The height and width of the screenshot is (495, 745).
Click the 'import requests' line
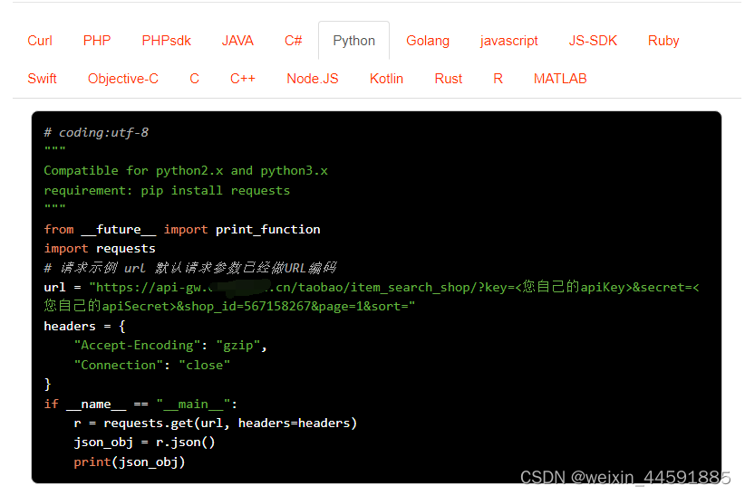100,249
